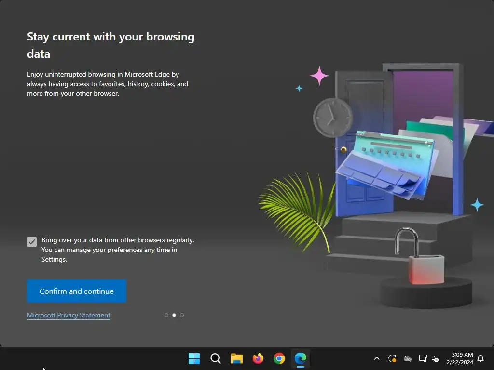
Task: Open the Windows Start menu
Action: [194, 358]
